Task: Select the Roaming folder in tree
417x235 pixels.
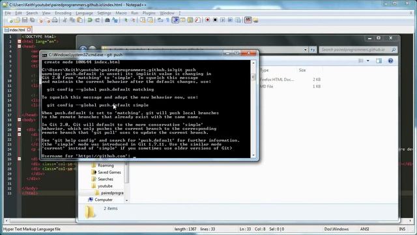Action: click(x=106, y=165)
